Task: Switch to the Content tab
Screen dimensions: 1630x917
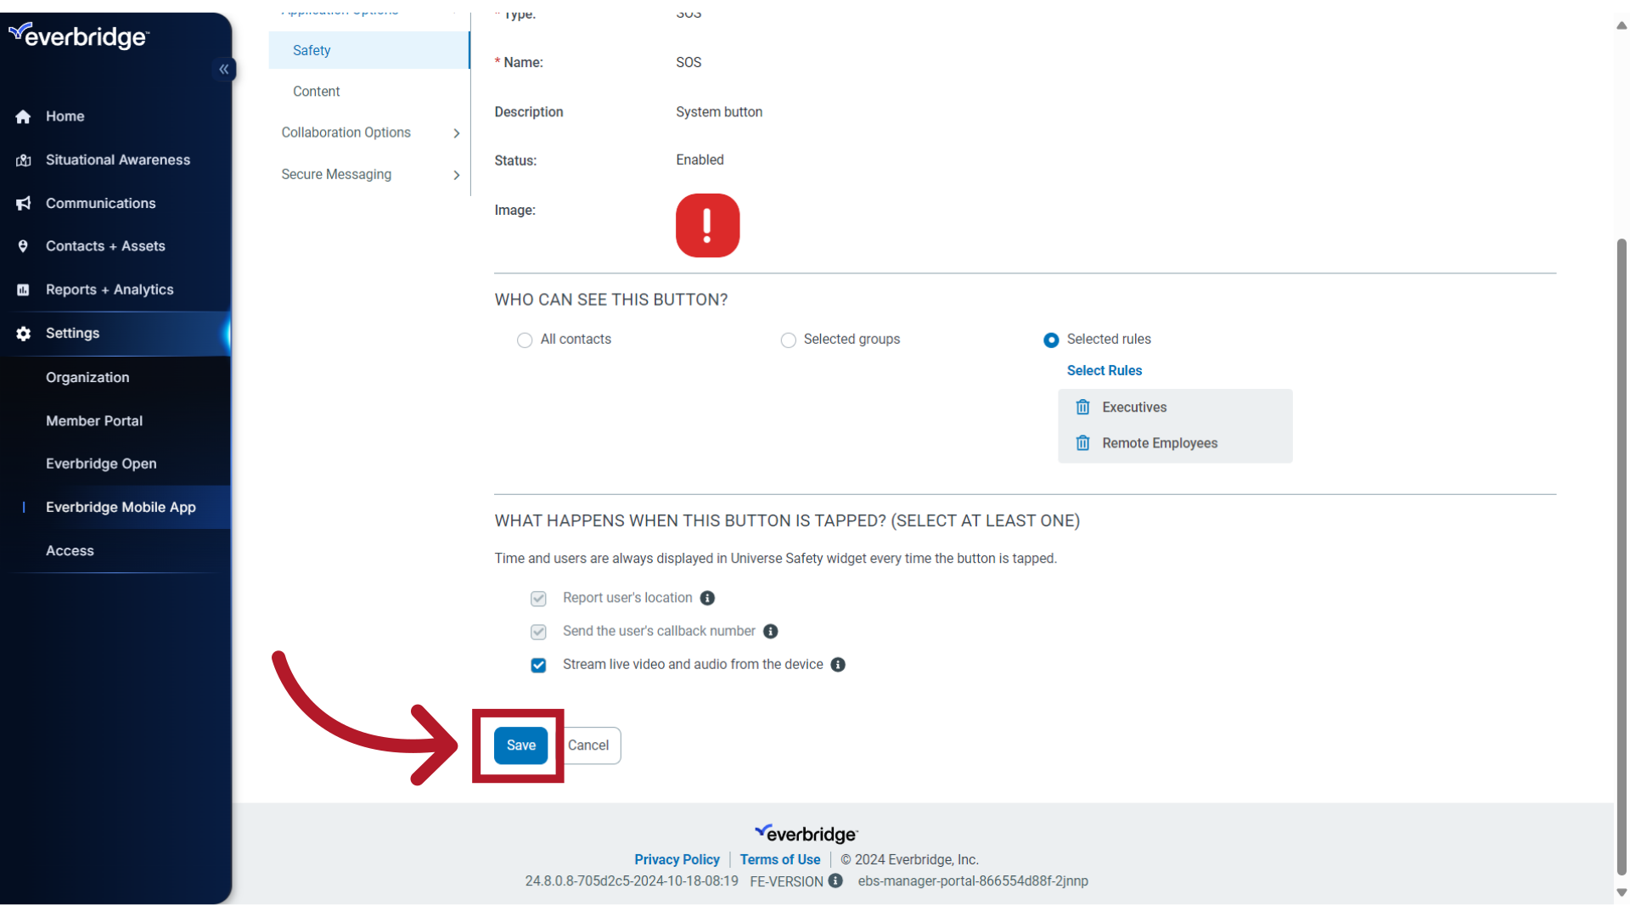Action: click(316, 91)
